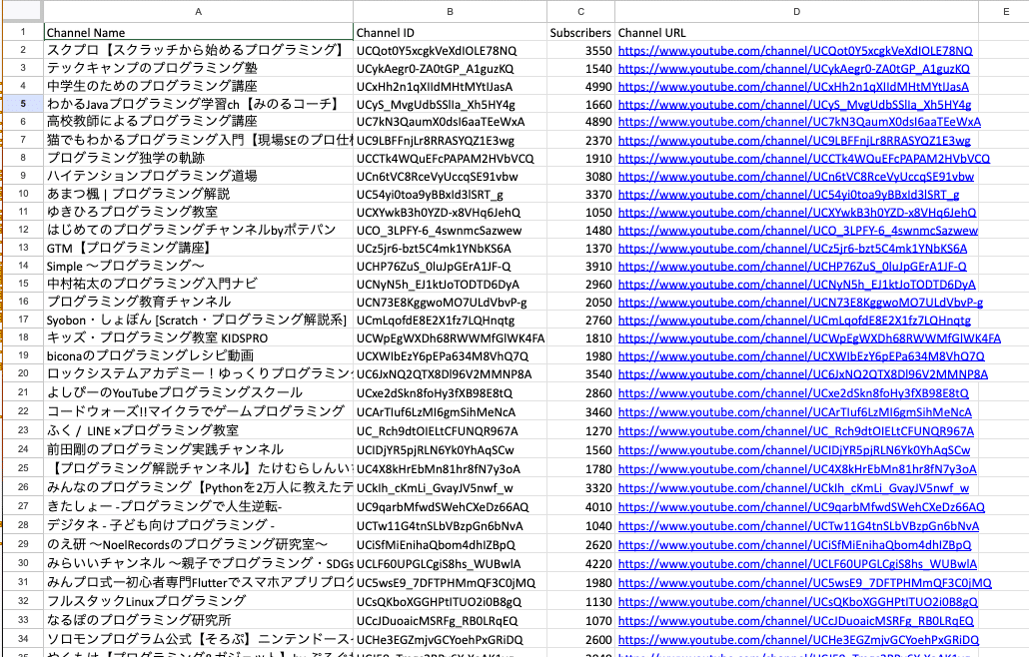Select channel ID 'UCArTIuf6LzMI6gmSihMeNcA'
Viewport: 1029px width, 657px height.
click(x=450, y=411)
